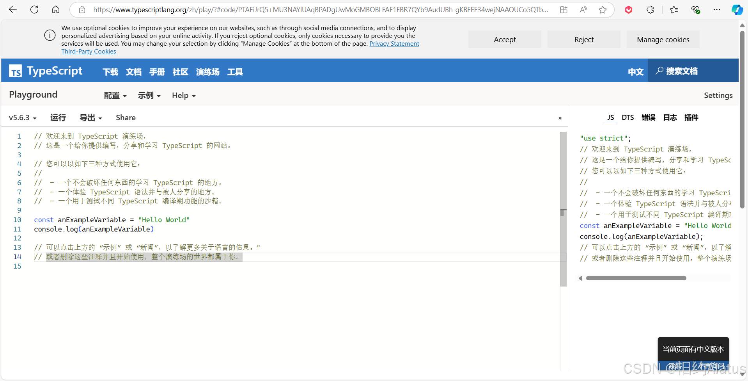Click code line 11 console.log call
The height and width of the screenshot is (381, 748).
pyautogui.click(x=94, y=229)
